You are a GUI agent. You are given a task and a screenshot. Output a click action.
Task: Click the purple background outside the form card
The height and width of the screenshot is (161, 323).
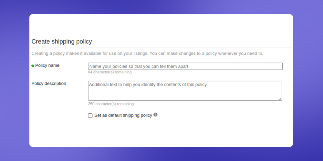coord(15,82)
